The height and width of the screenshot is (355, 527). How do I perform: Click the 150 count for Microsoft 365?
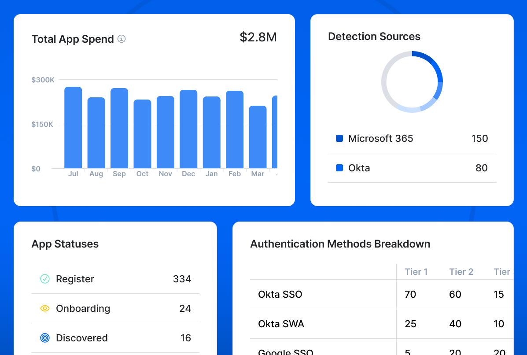click(x=479, y=138)
